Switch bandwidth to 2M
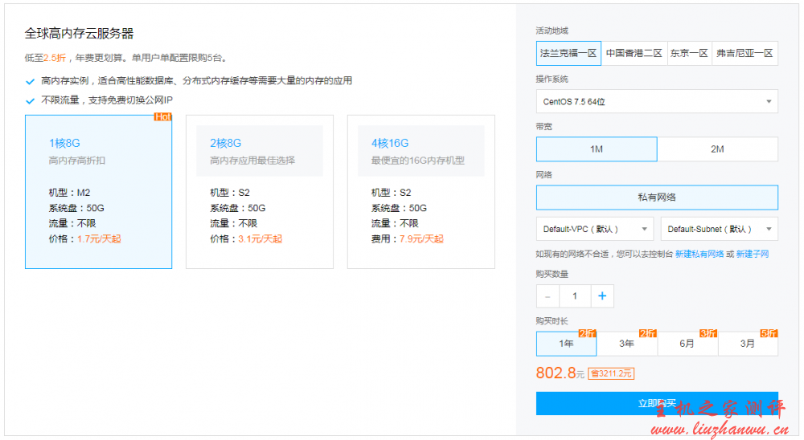Screen dimensions: 804x440 [x=717, y=149]
